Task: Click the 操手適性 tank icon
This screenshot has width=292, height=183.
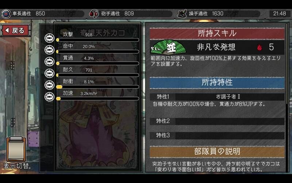Action: (x=182, y=14)
